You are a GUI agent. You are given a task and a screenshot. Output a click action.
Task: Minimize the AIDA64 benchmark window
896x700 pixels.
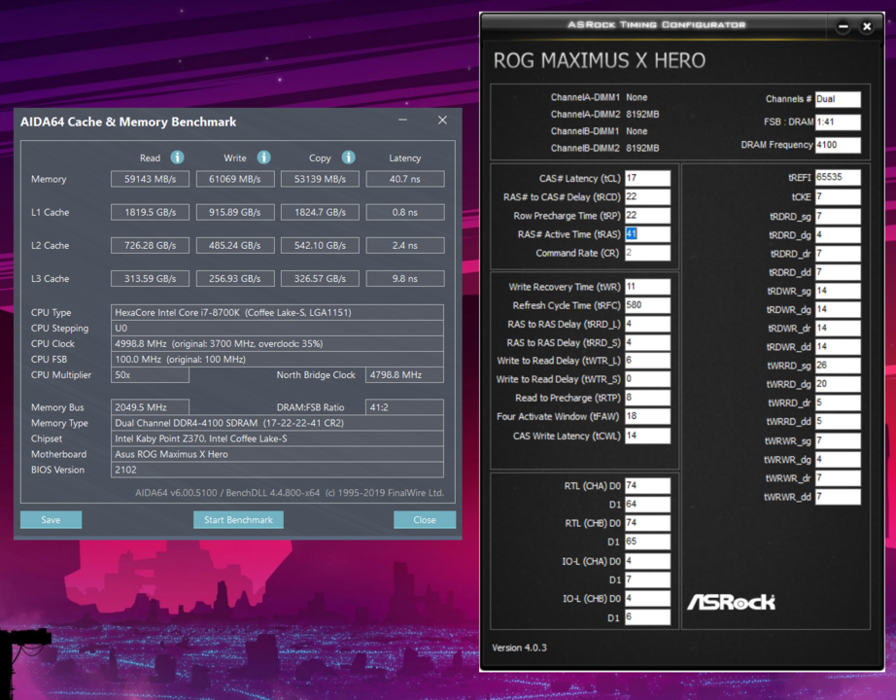[403, 121]
